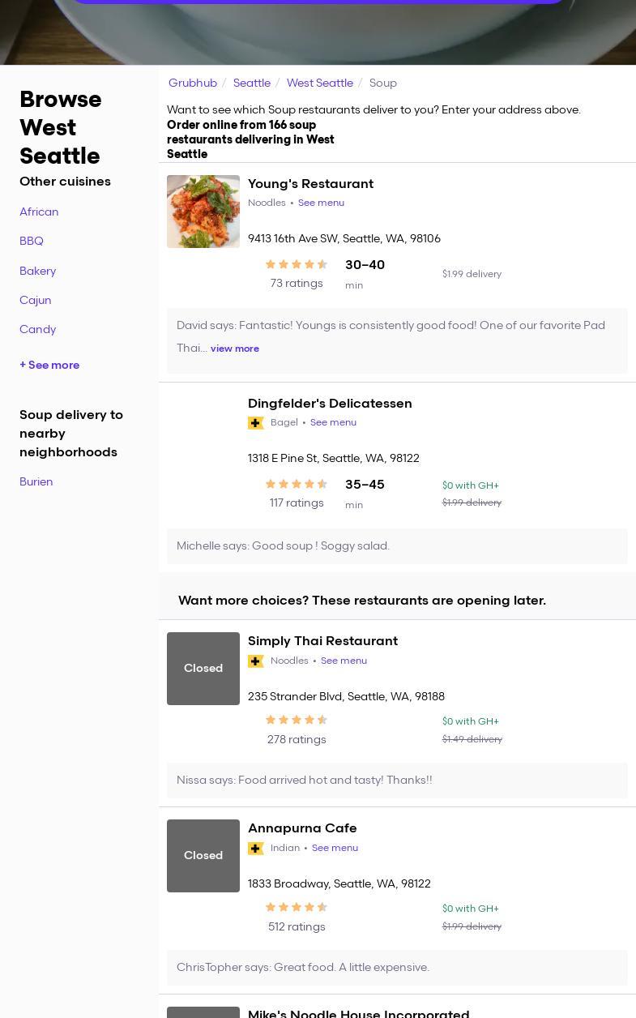The image size is (636, 1018).
Task: Go to Grubhub breadcrumb link
Action: [193, 83]
